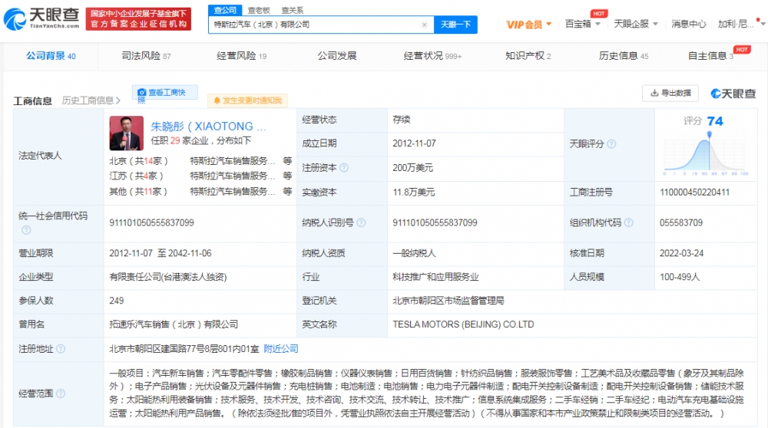
Task: Click the score value 74
Action: (x=714, y=121)
